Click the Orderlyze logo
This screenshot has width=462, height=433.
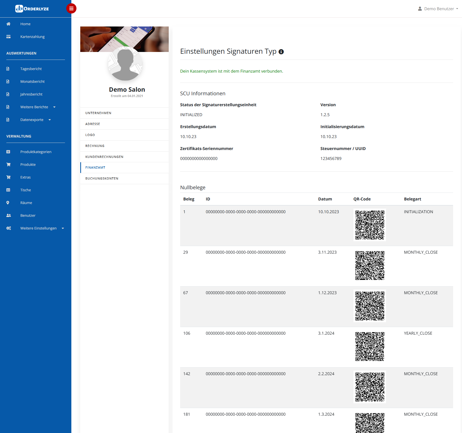click(x=32, y=9)
